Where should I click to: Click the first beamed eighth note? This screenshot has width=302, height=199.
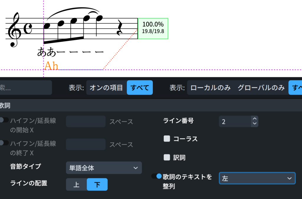coord(47,26)
